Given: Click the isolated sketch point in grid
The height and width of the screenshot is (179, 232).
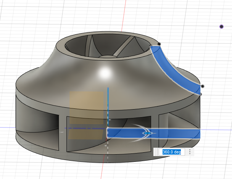Looking at the screenshot, I should 221,27.
